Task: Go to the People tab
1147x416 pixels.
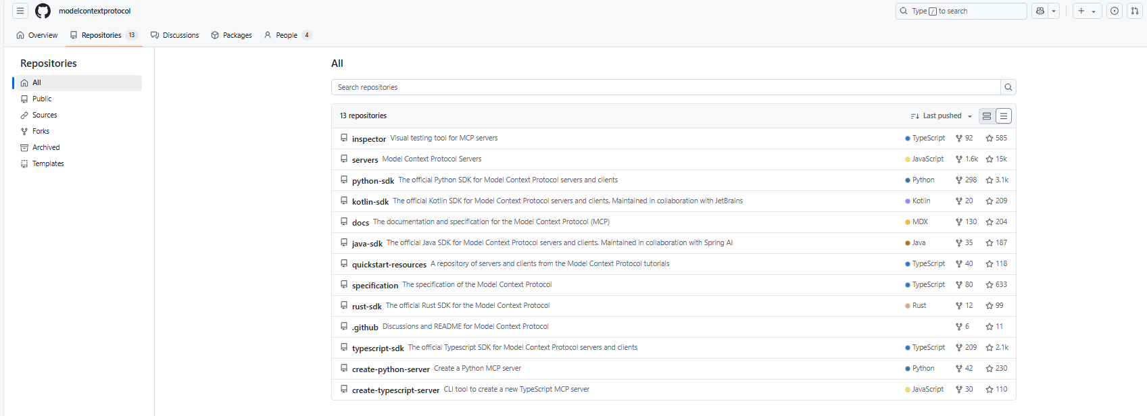Action: [x=287, y=35]
